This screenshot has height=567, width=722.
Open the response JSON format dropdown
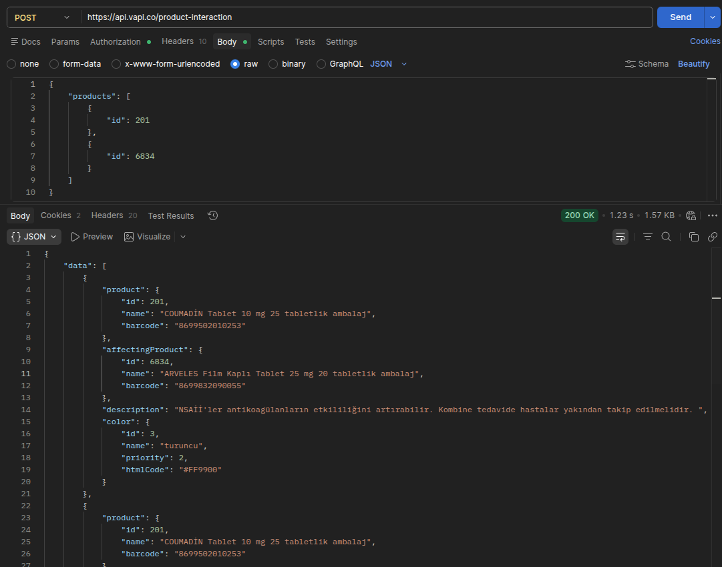pos(34,237)
